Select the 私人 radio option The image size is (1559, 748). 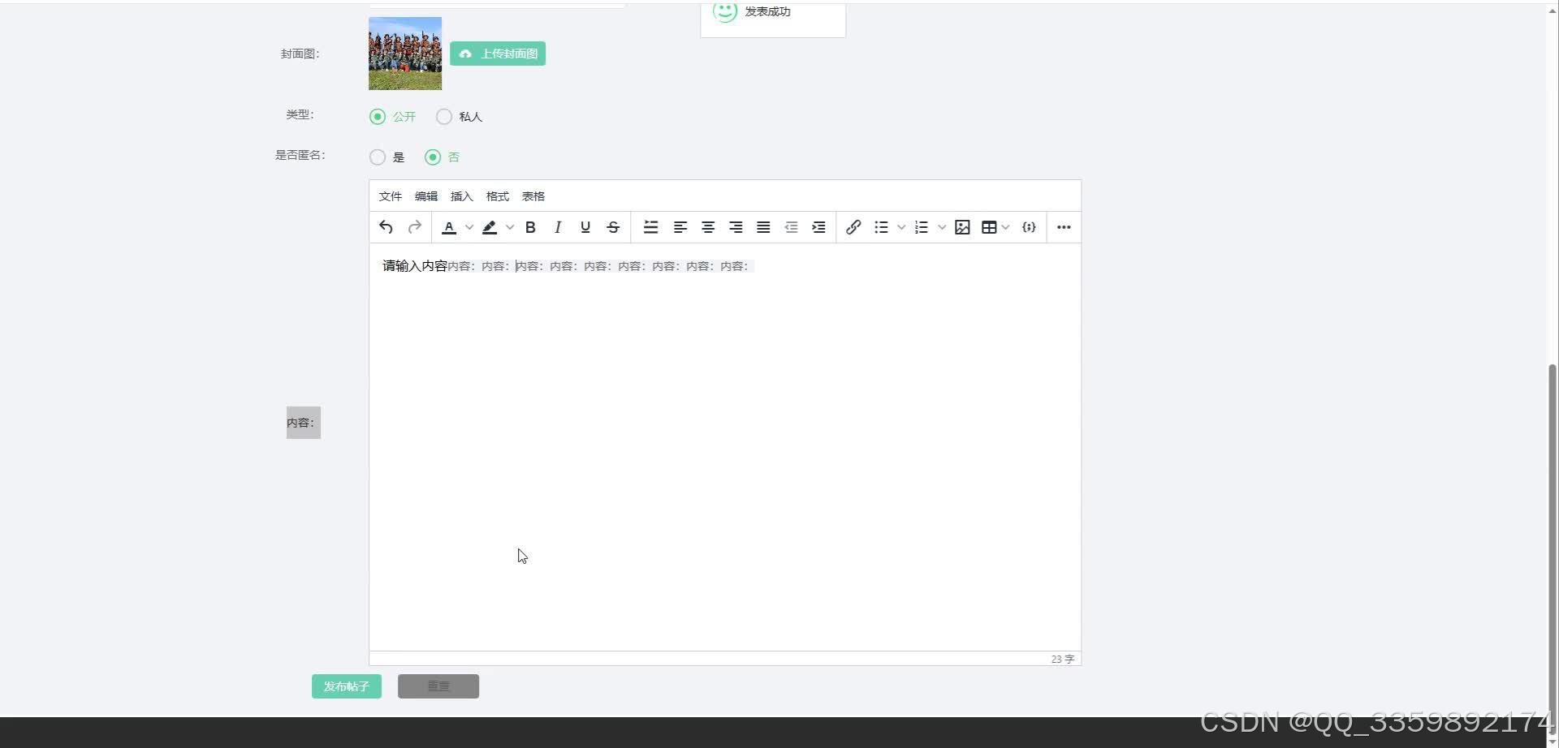443,116
